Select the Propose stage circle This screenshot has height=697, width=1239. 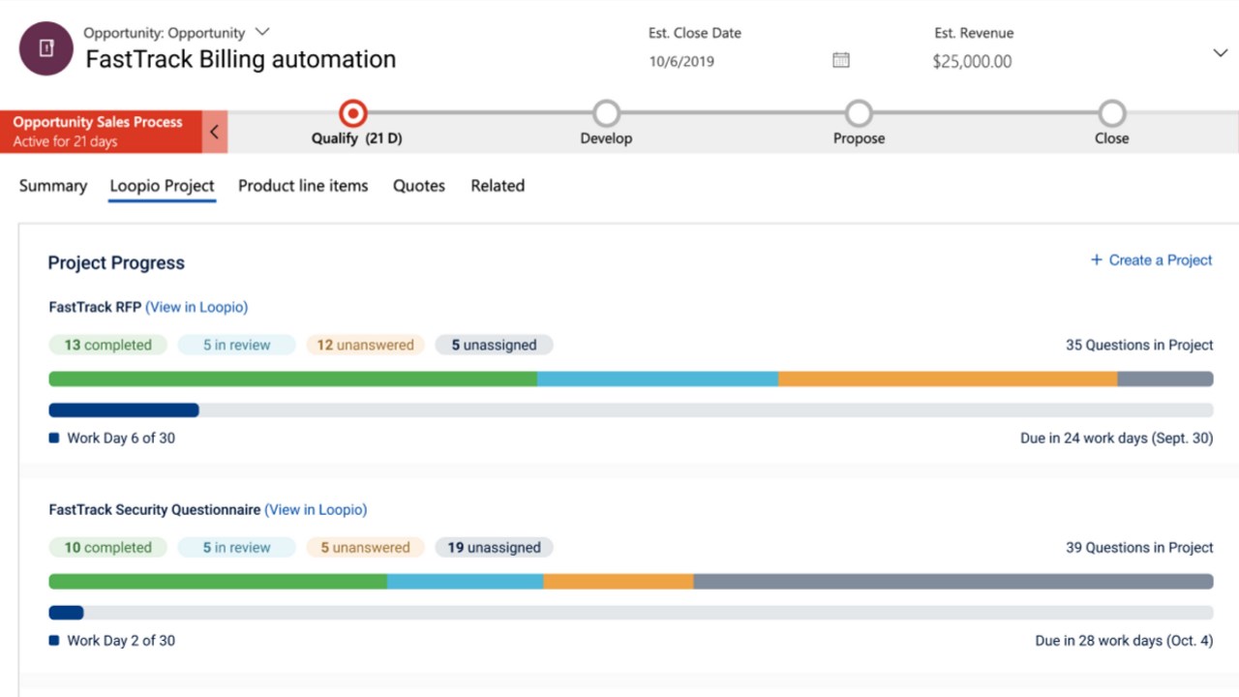pyautogui.click(x=859, y=114)
